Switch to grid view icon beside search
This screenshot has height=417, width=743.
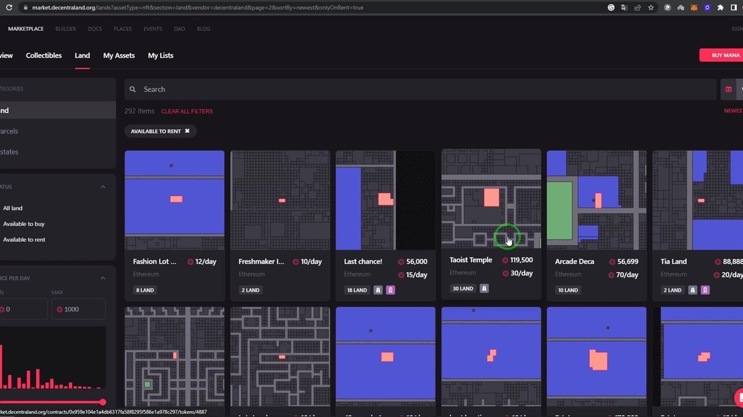(728, 89)
